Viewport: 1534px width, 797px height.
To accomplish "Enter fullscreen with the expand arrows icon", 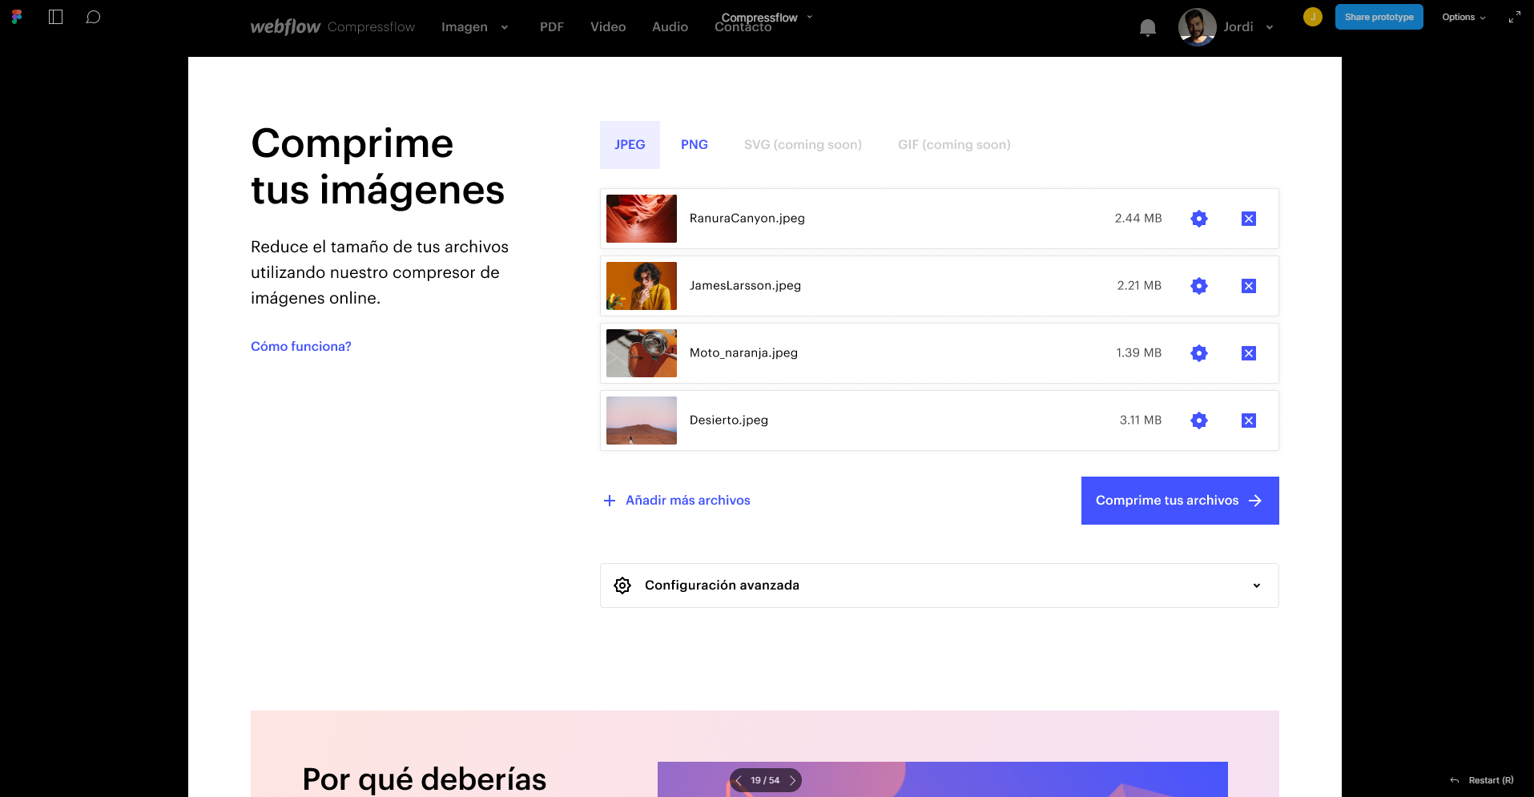I will 1514,17.
